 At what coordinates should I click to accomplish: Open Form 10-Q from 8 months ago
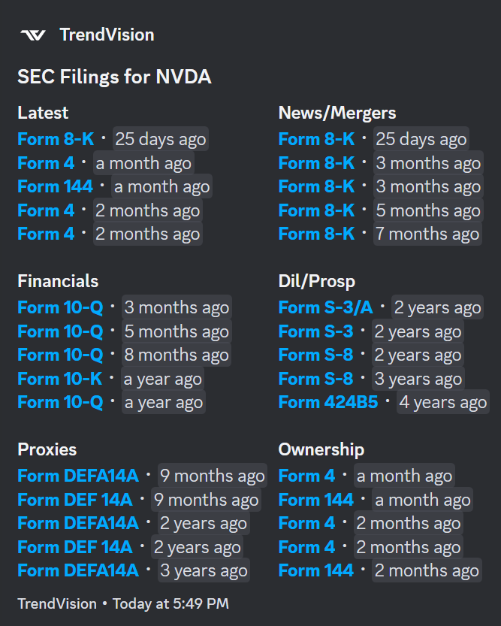coord(60,355)
